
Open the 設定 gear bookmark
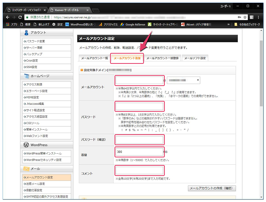(x=57, y=25)
